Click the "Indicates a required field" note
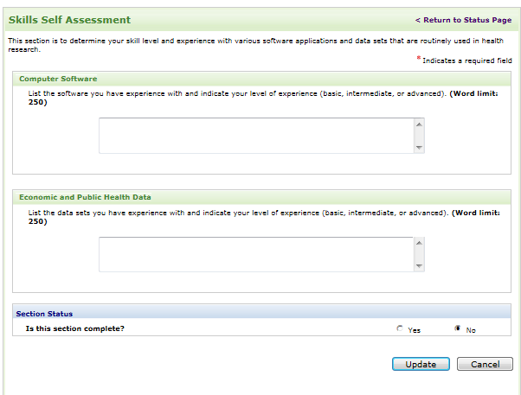 click(467, 61)
